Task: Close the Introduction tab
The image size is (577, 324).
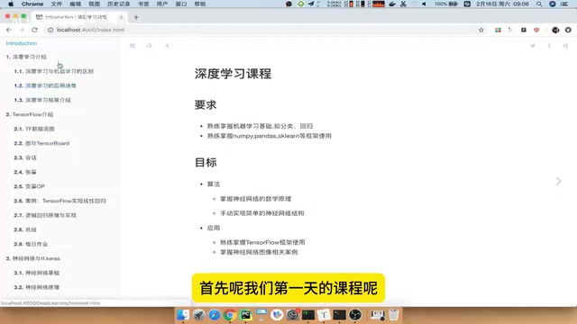Action: click(x=121, y=17)
